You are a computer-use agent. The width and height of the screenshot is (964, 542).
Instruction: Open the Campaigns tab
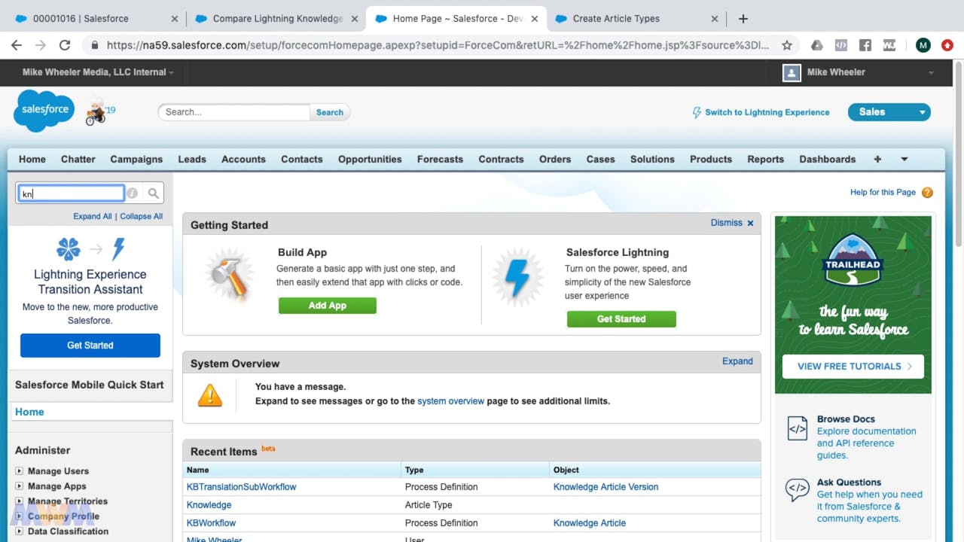coord(136,159)
